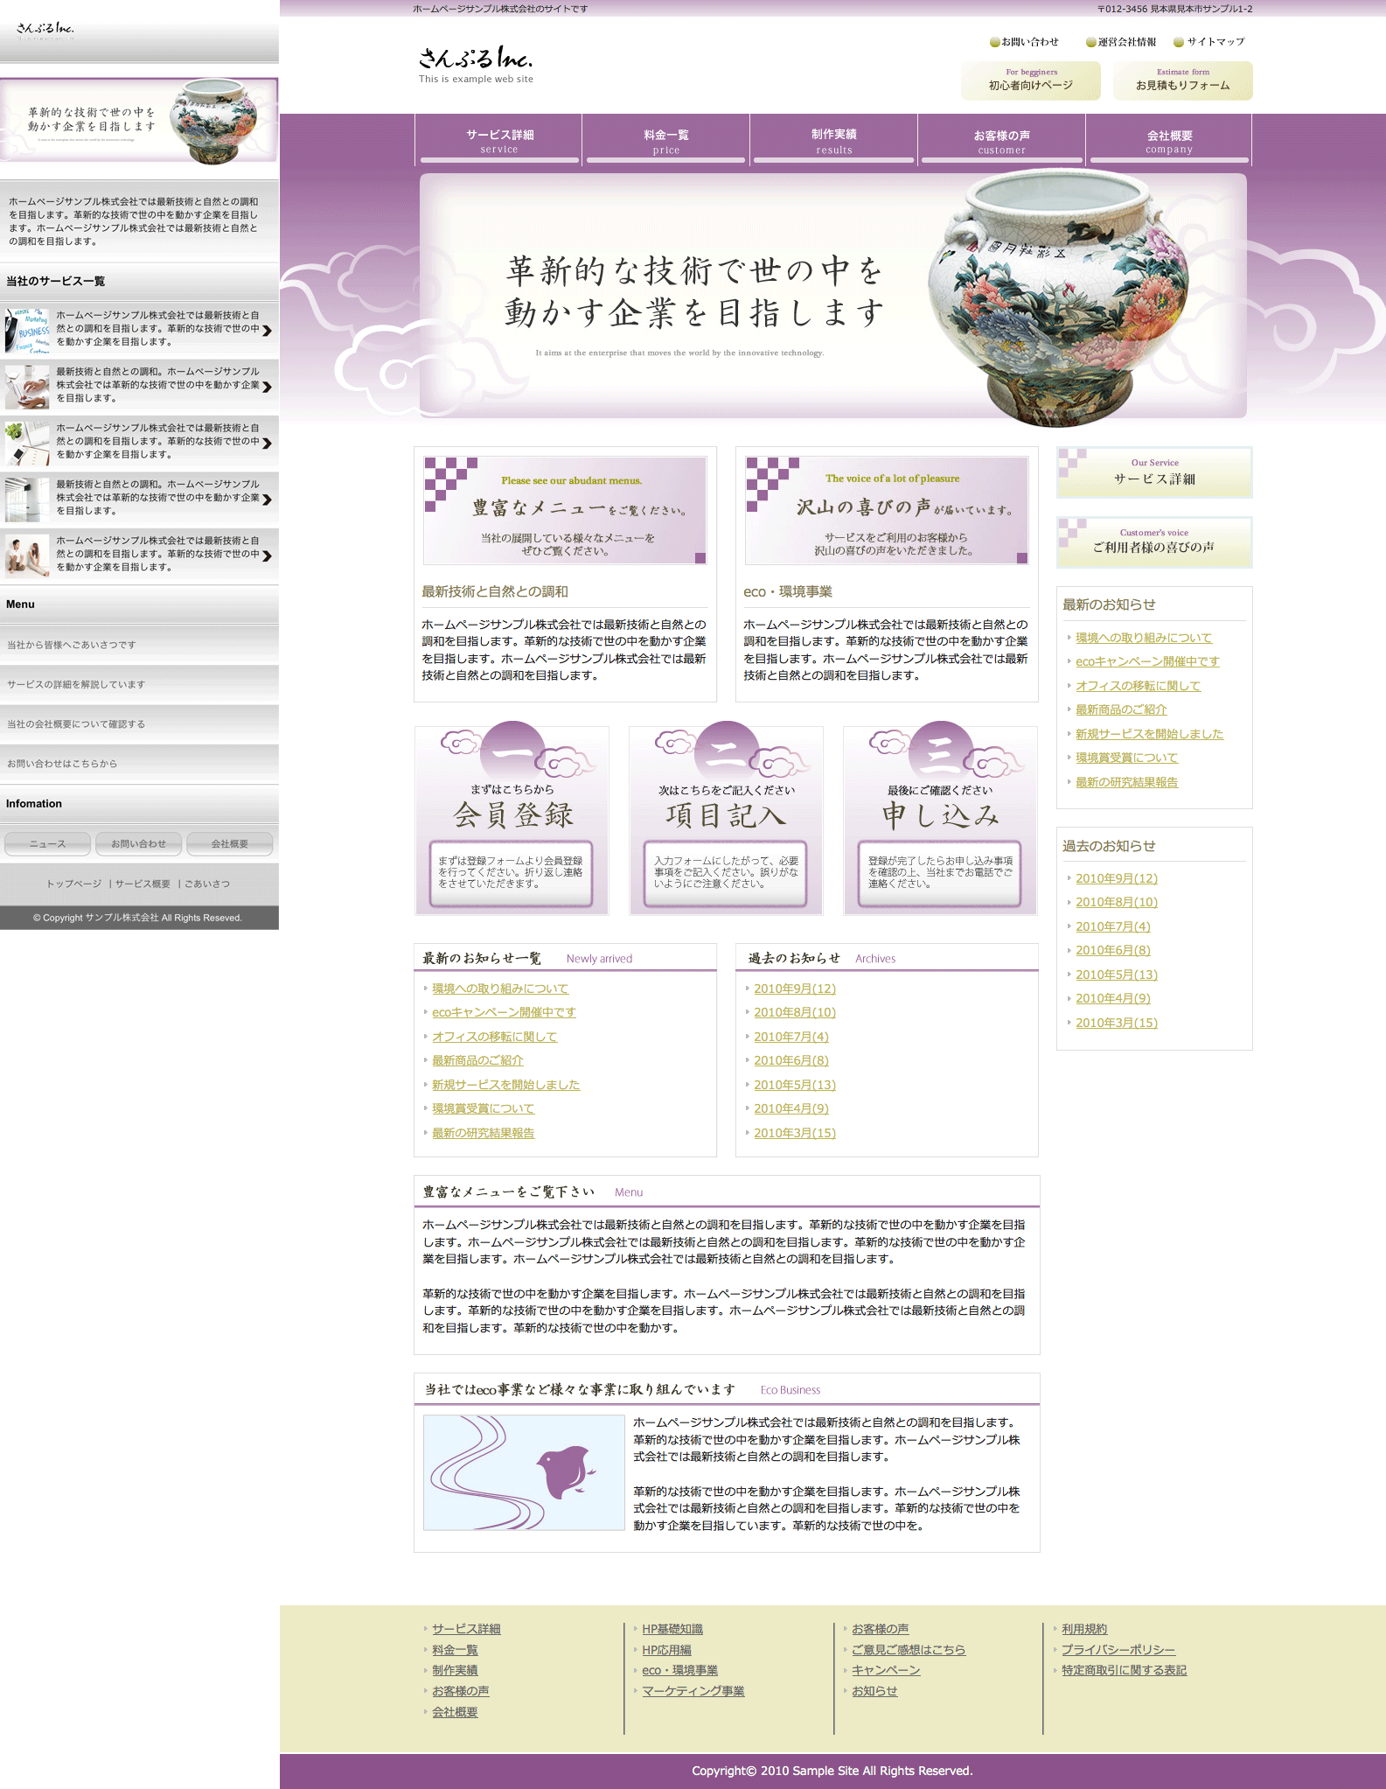This screenshot has height=1789, width=1386.
Task: Click プライバシーポリシー footer link
Action: pyautogui.click(x=1118, y=1649)
